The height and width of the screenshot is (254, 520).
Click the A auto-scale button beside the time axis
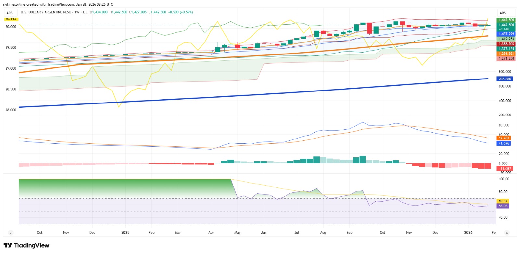(x=507, y=233)
